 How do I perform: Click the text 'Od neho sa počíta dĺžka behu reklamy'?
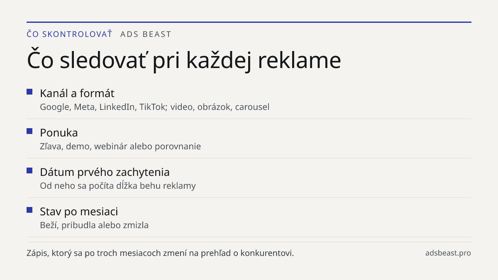[118, 186]
